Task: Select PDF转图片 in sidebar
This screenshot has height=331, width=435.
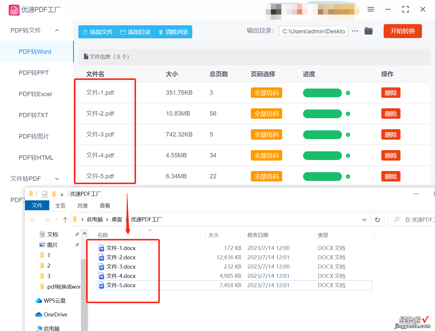Action: coord(34,136)
